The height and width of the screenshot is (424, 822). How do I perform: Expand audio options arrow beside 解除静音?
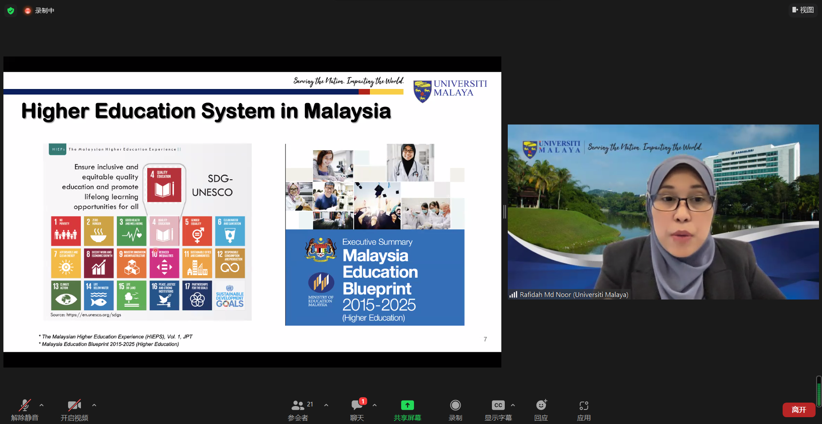(x=42, y=405)
